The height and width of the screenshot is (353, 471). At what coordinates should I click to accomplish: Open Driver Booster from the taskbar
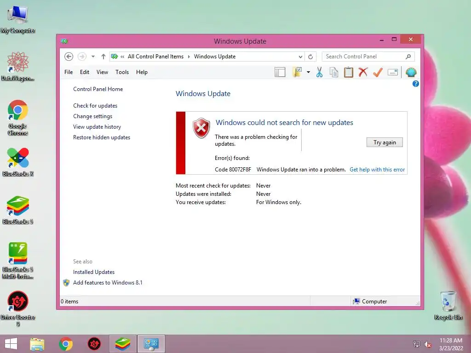94,344
